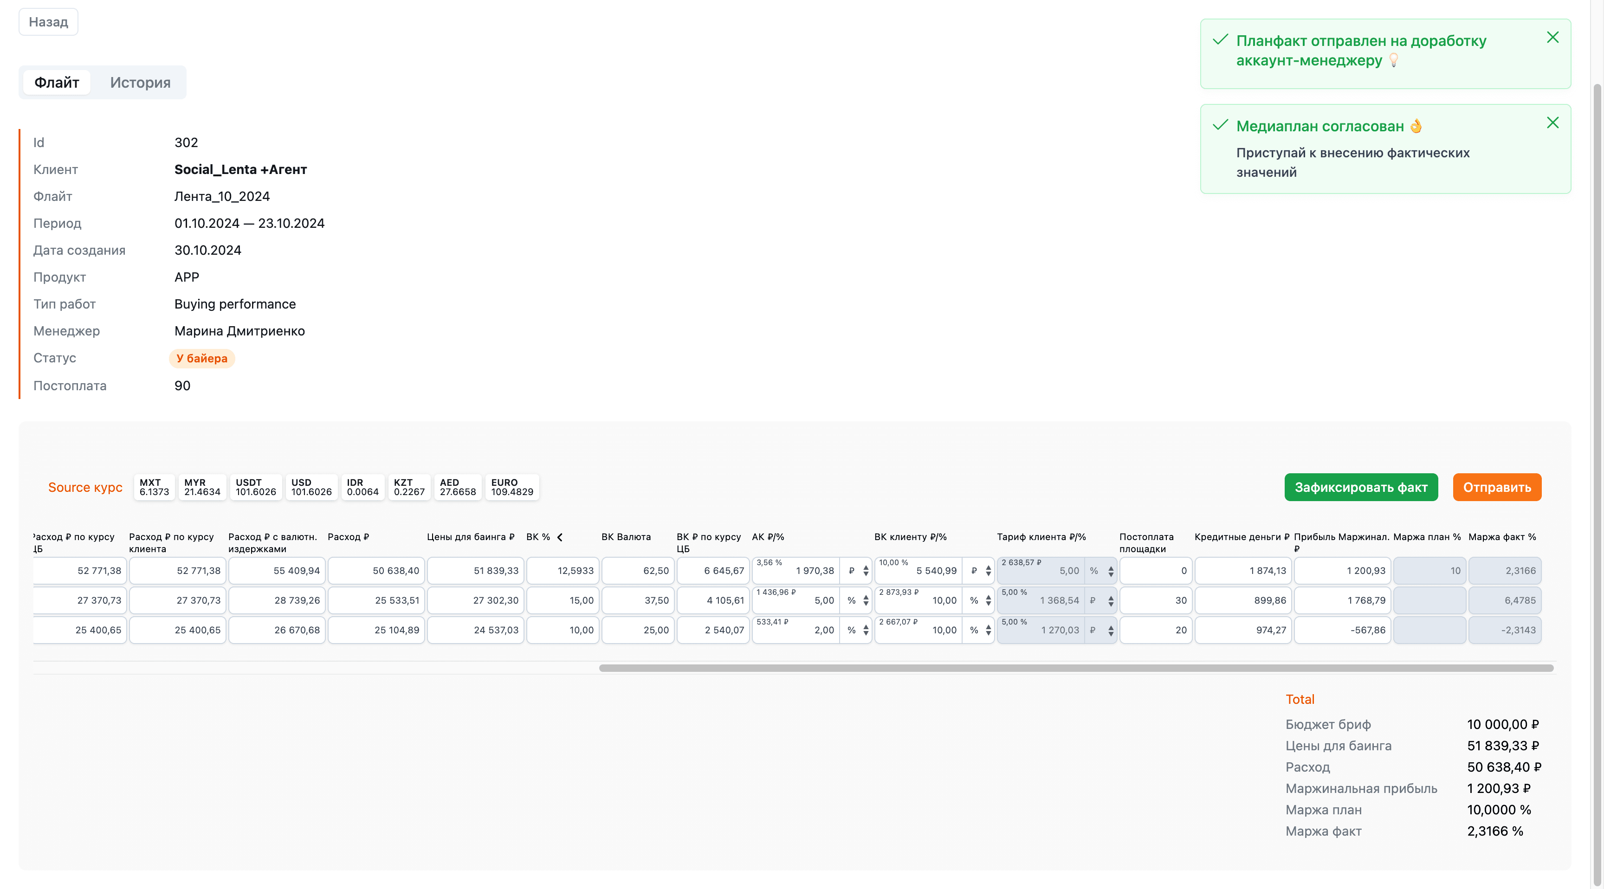Image resolution: width=1604 pixels, height=889 pixels.
Task: Click the horizontal table scrollbar
Action: (x=1076, y=668)
